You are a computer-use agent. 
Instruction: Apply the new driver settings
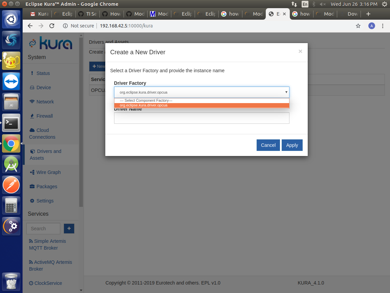pyautogui.click(x=292, y=145)
